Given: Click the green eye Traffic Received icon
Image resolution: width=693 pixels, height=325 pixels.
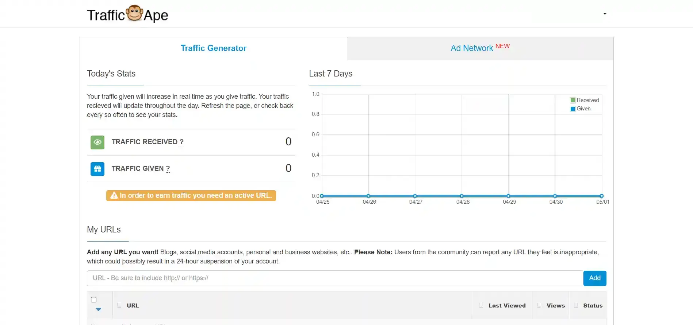Looking at the screenshot, I should (97, 142).
